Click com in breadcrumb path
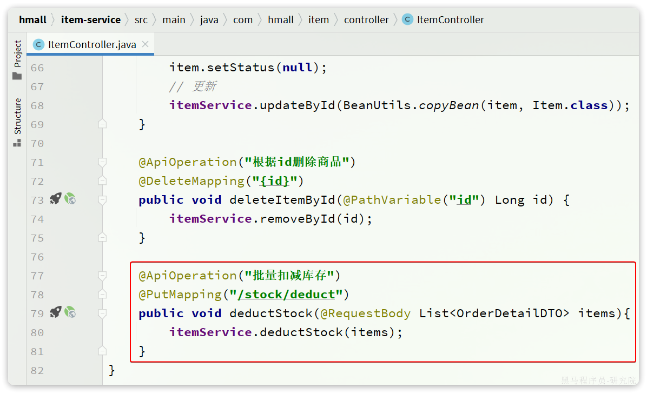This screenshot has width=647, height=394. tap(242, 20)
